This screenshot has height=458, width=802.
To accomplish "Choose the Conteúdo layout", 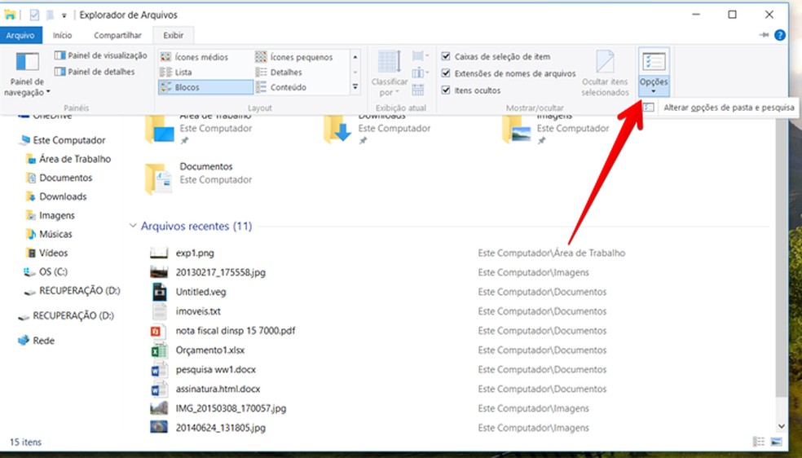I will [281, 87].
